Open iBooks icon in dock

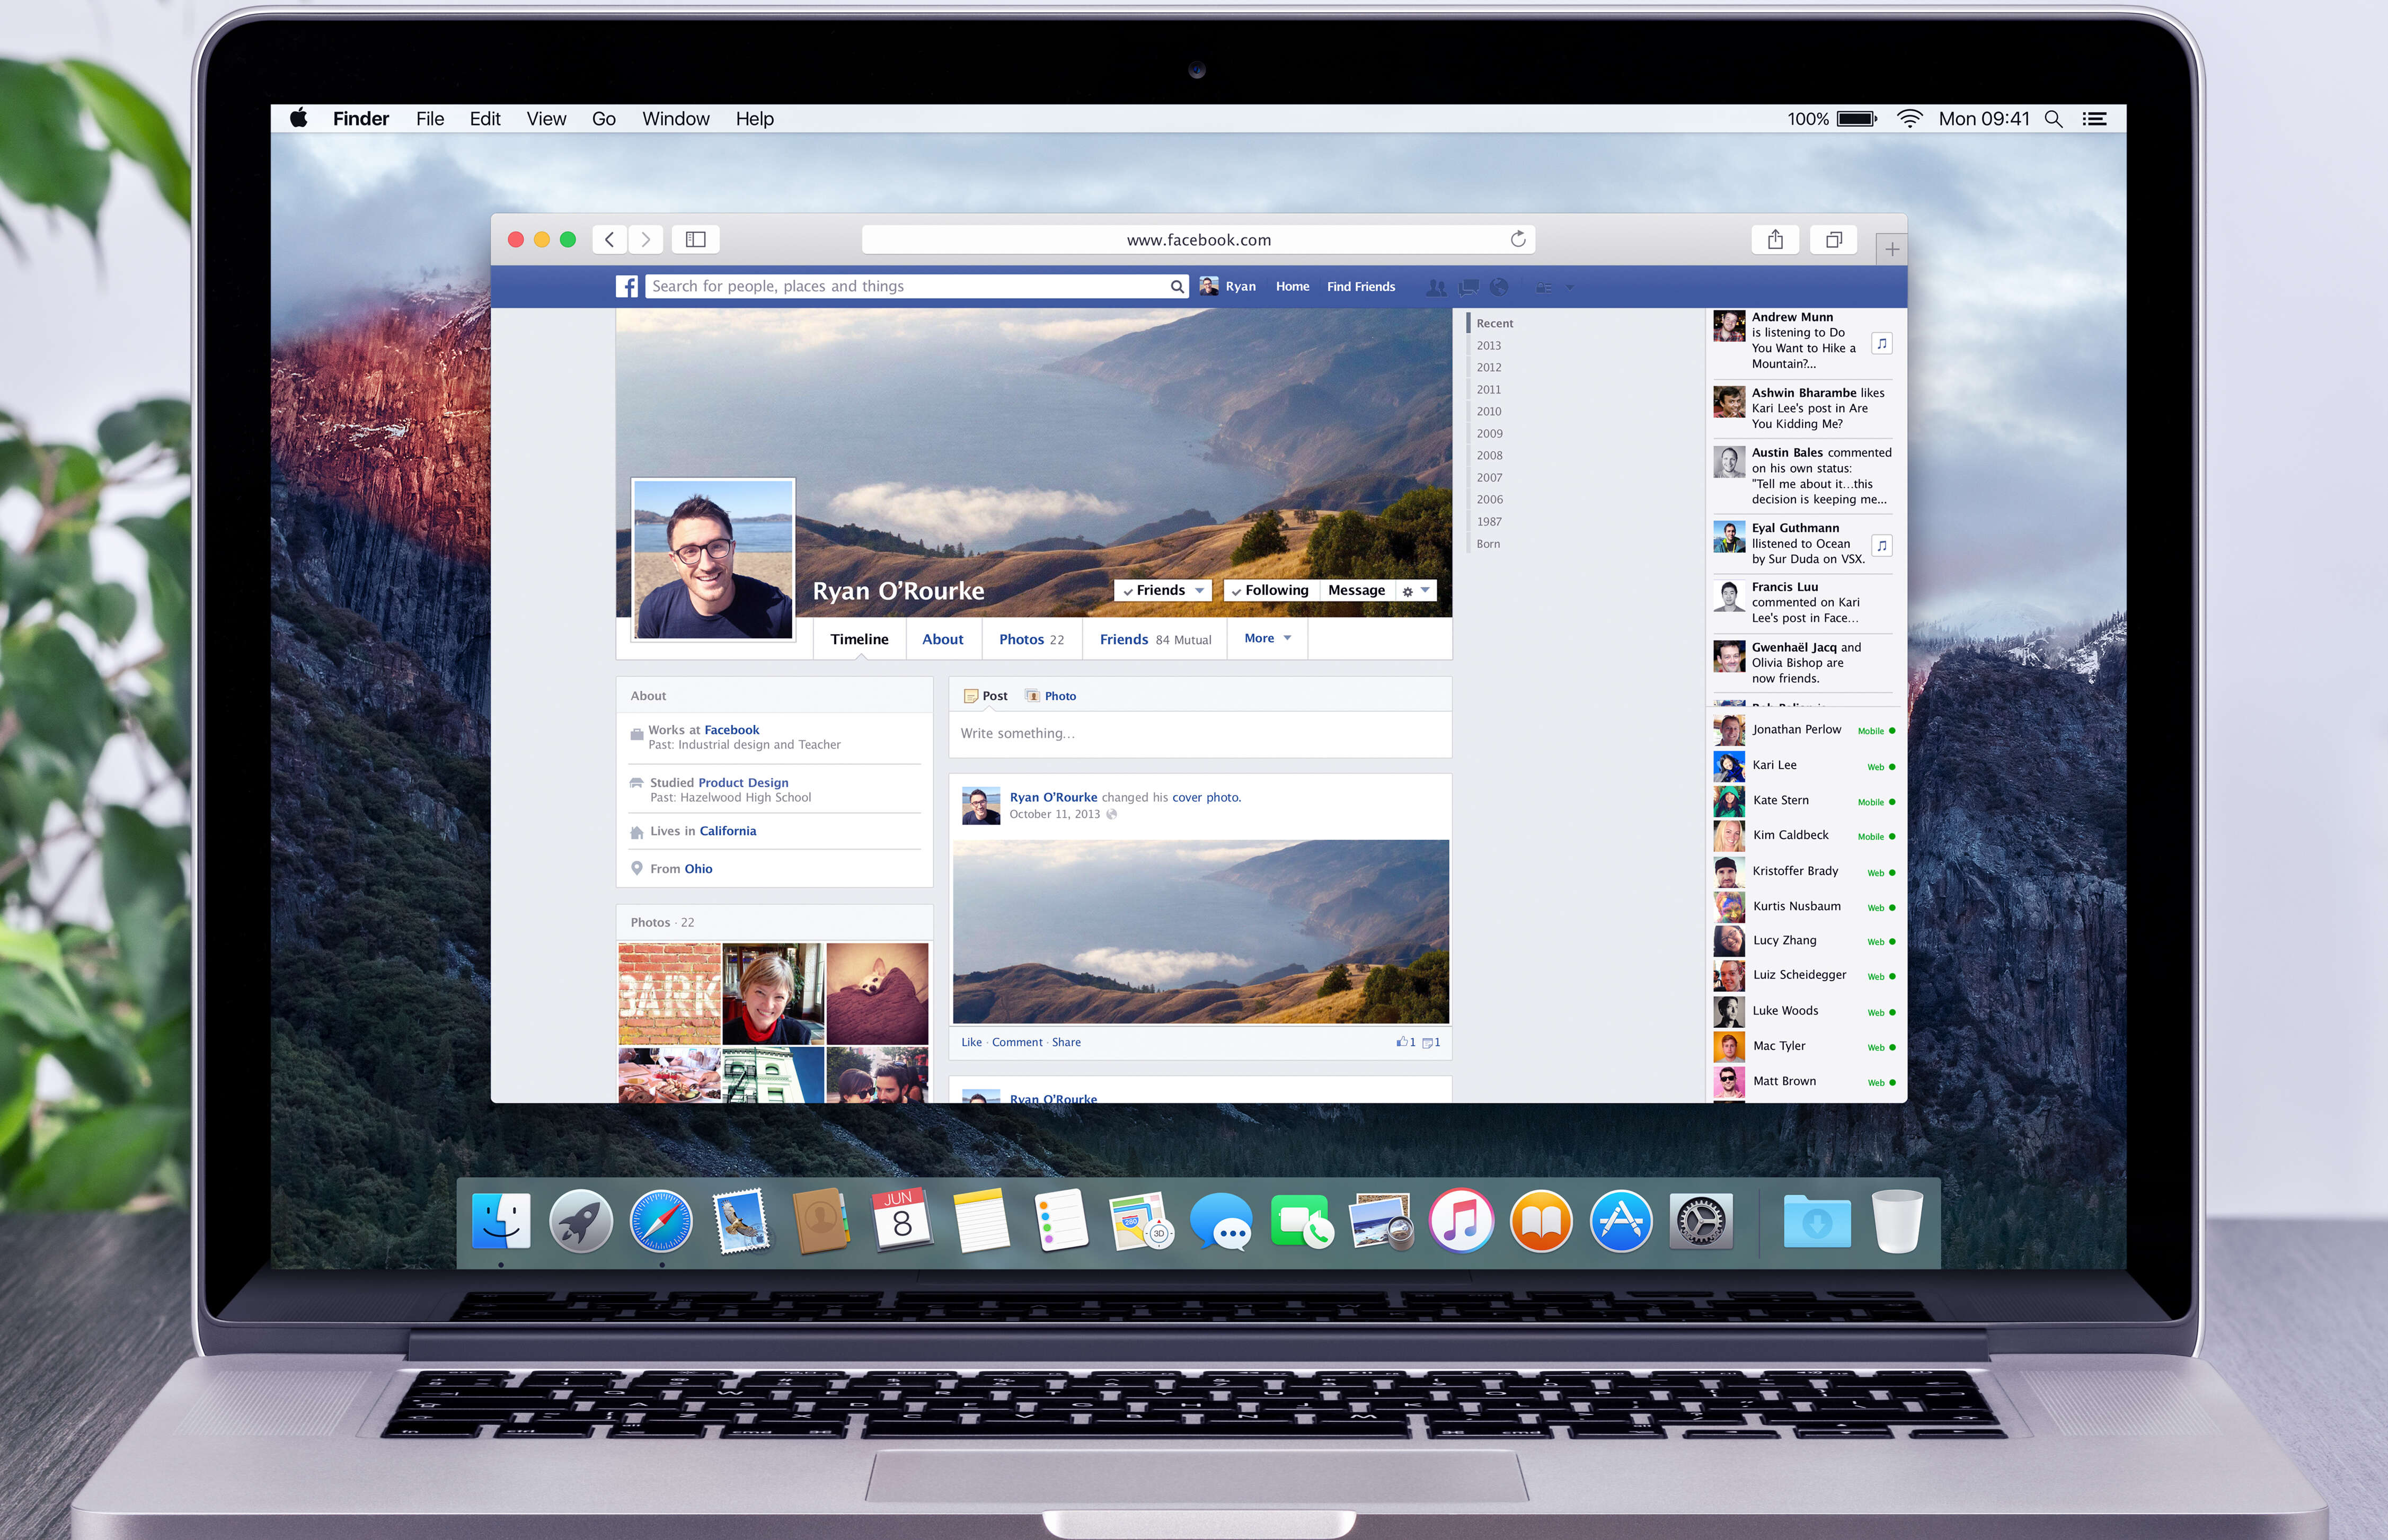pyautogui.click(x=1541, y=1221)
